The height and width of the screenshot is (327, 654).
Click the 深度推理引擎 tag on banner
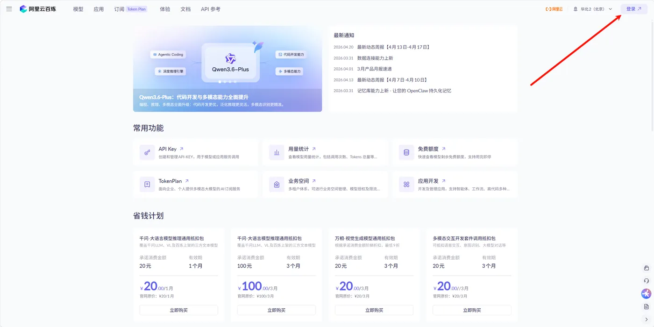(x=171, y=71)
